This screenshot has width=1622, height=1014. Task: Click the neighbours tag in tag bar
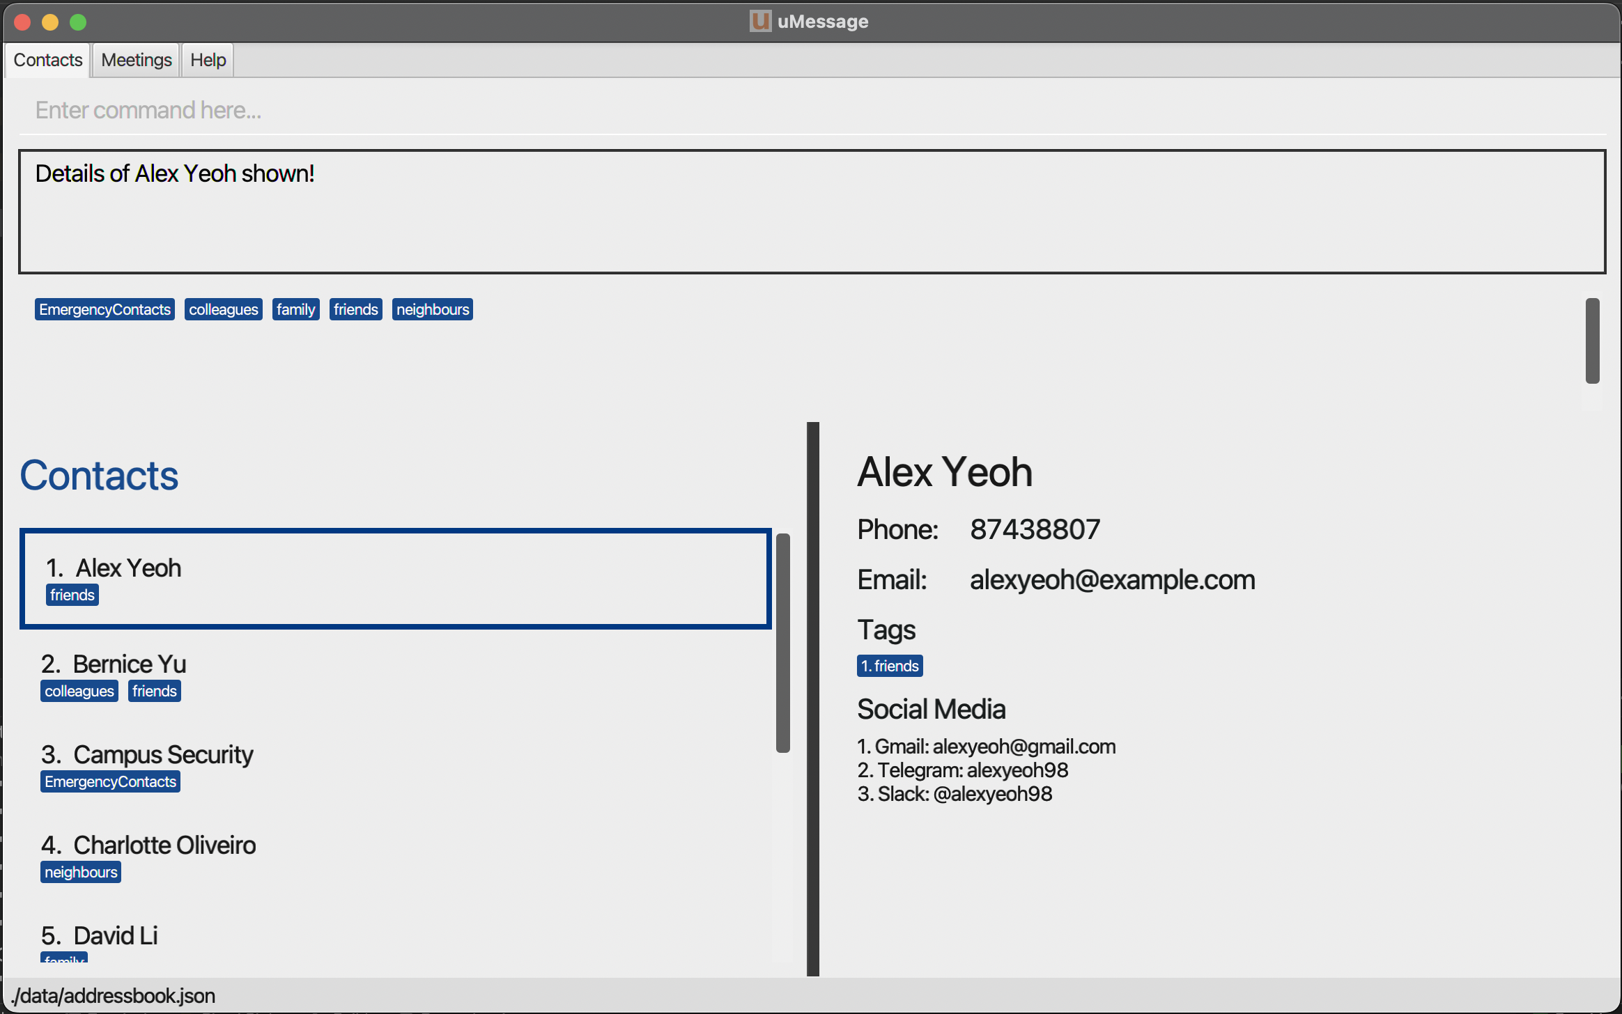432,309
